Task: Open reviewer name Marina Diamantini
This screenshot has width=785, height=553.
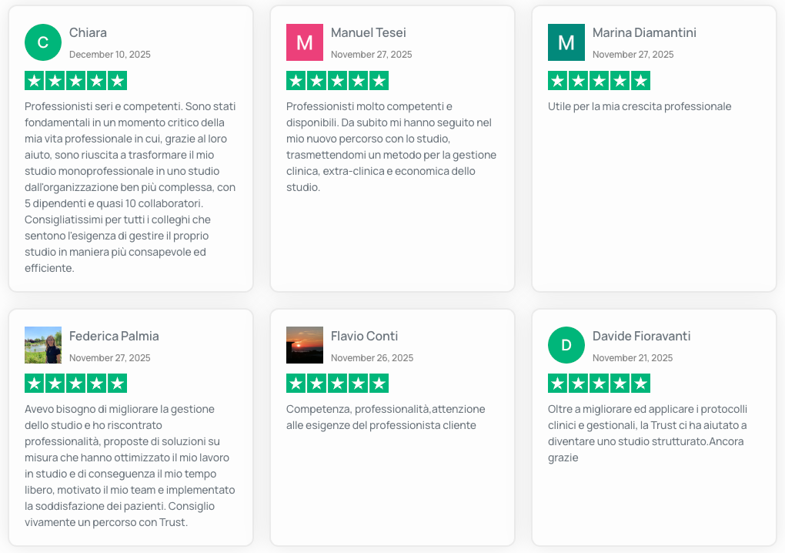Action: coord(644,32)
